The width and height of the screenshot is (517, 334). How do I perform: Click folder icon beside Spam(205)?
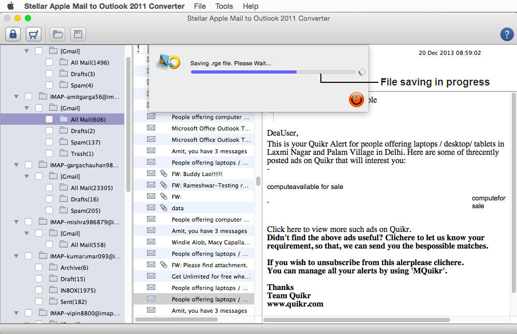point(64,210)
